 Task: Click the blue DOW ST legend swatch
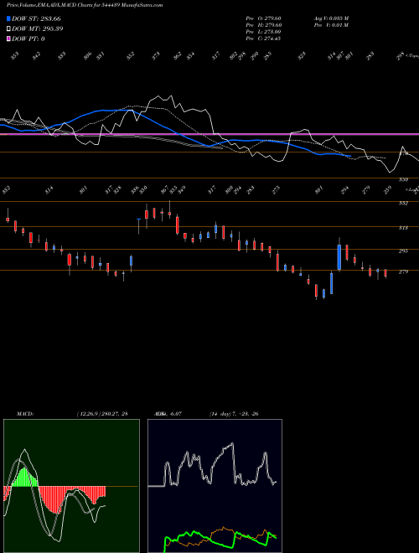point(8,18)
